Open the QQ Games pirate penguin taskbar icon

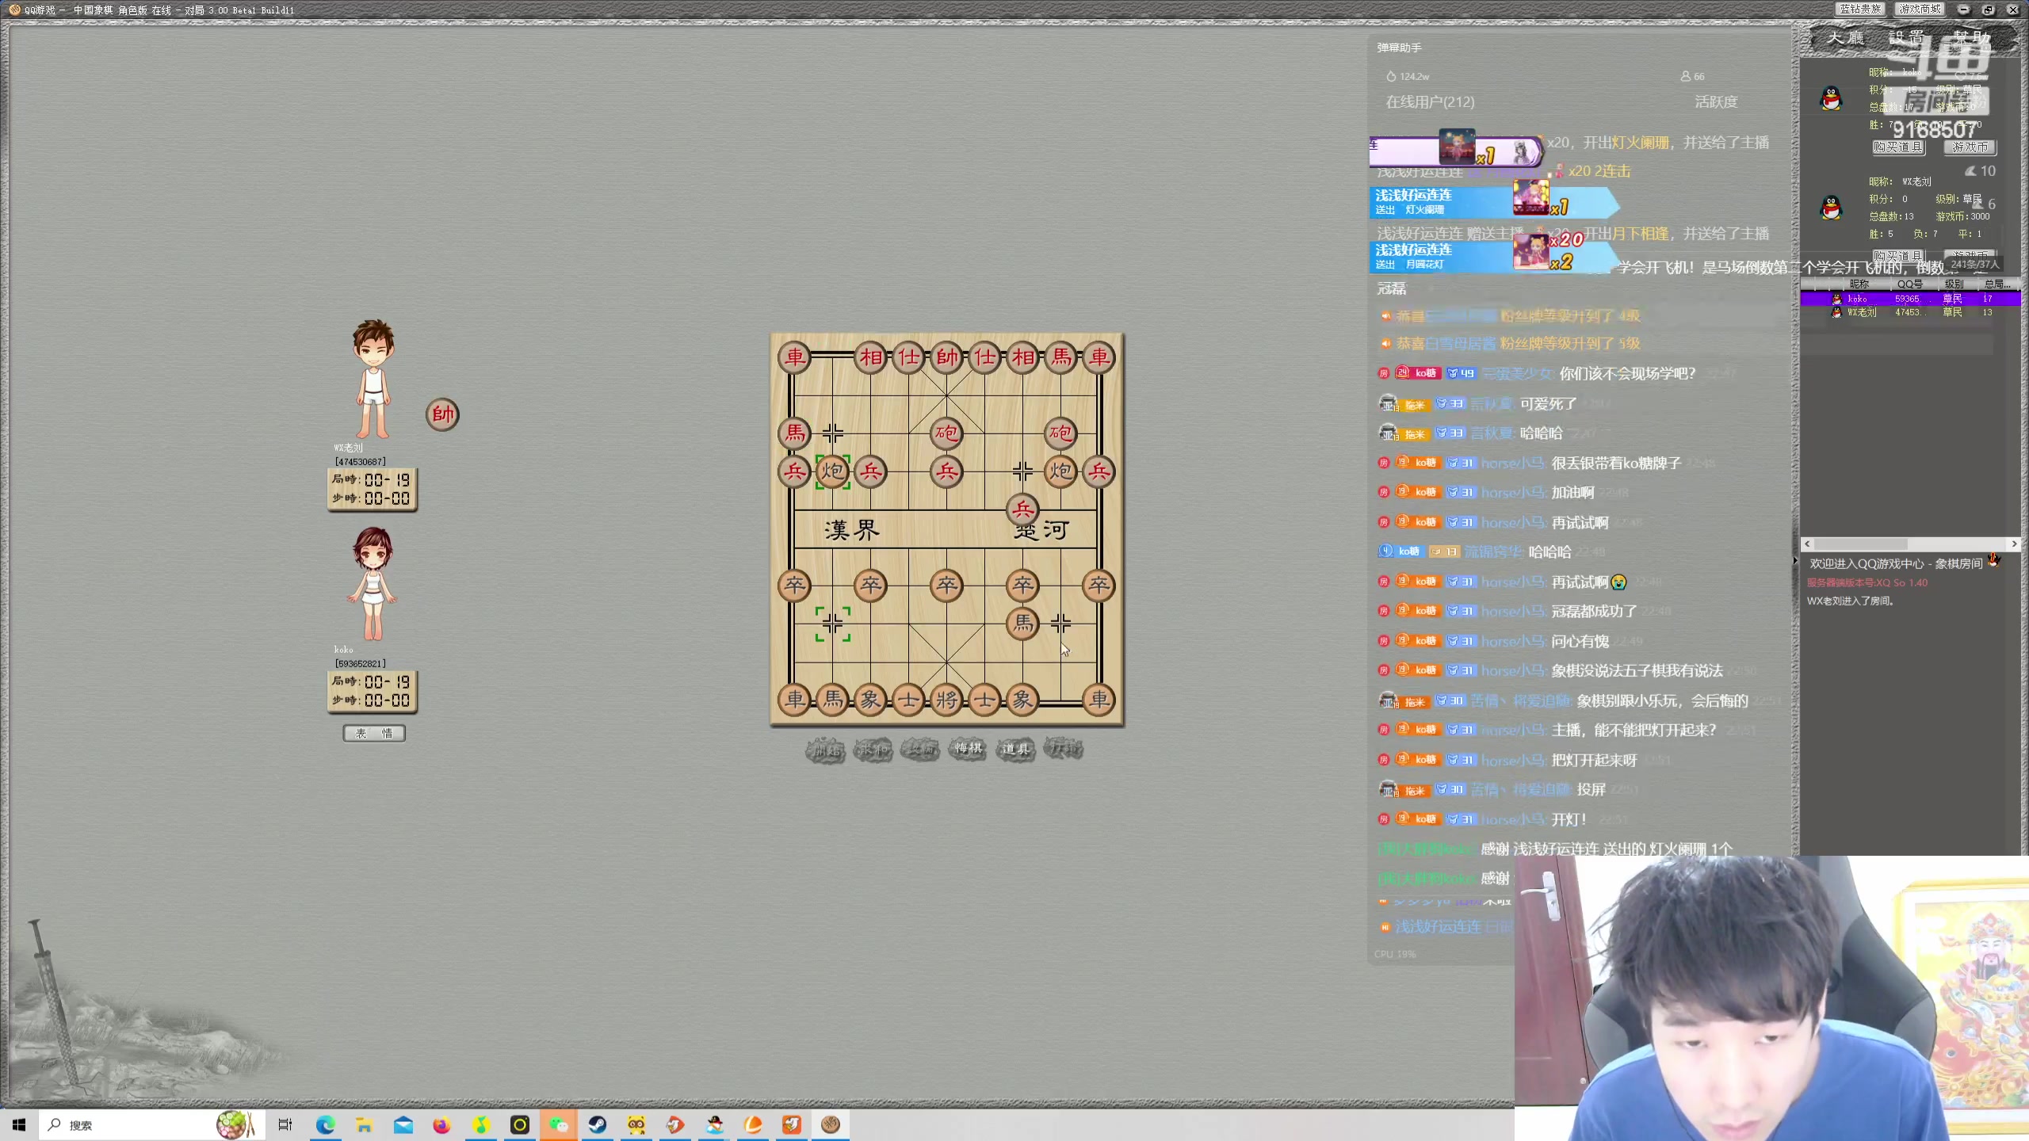[x=715, y=1125]
